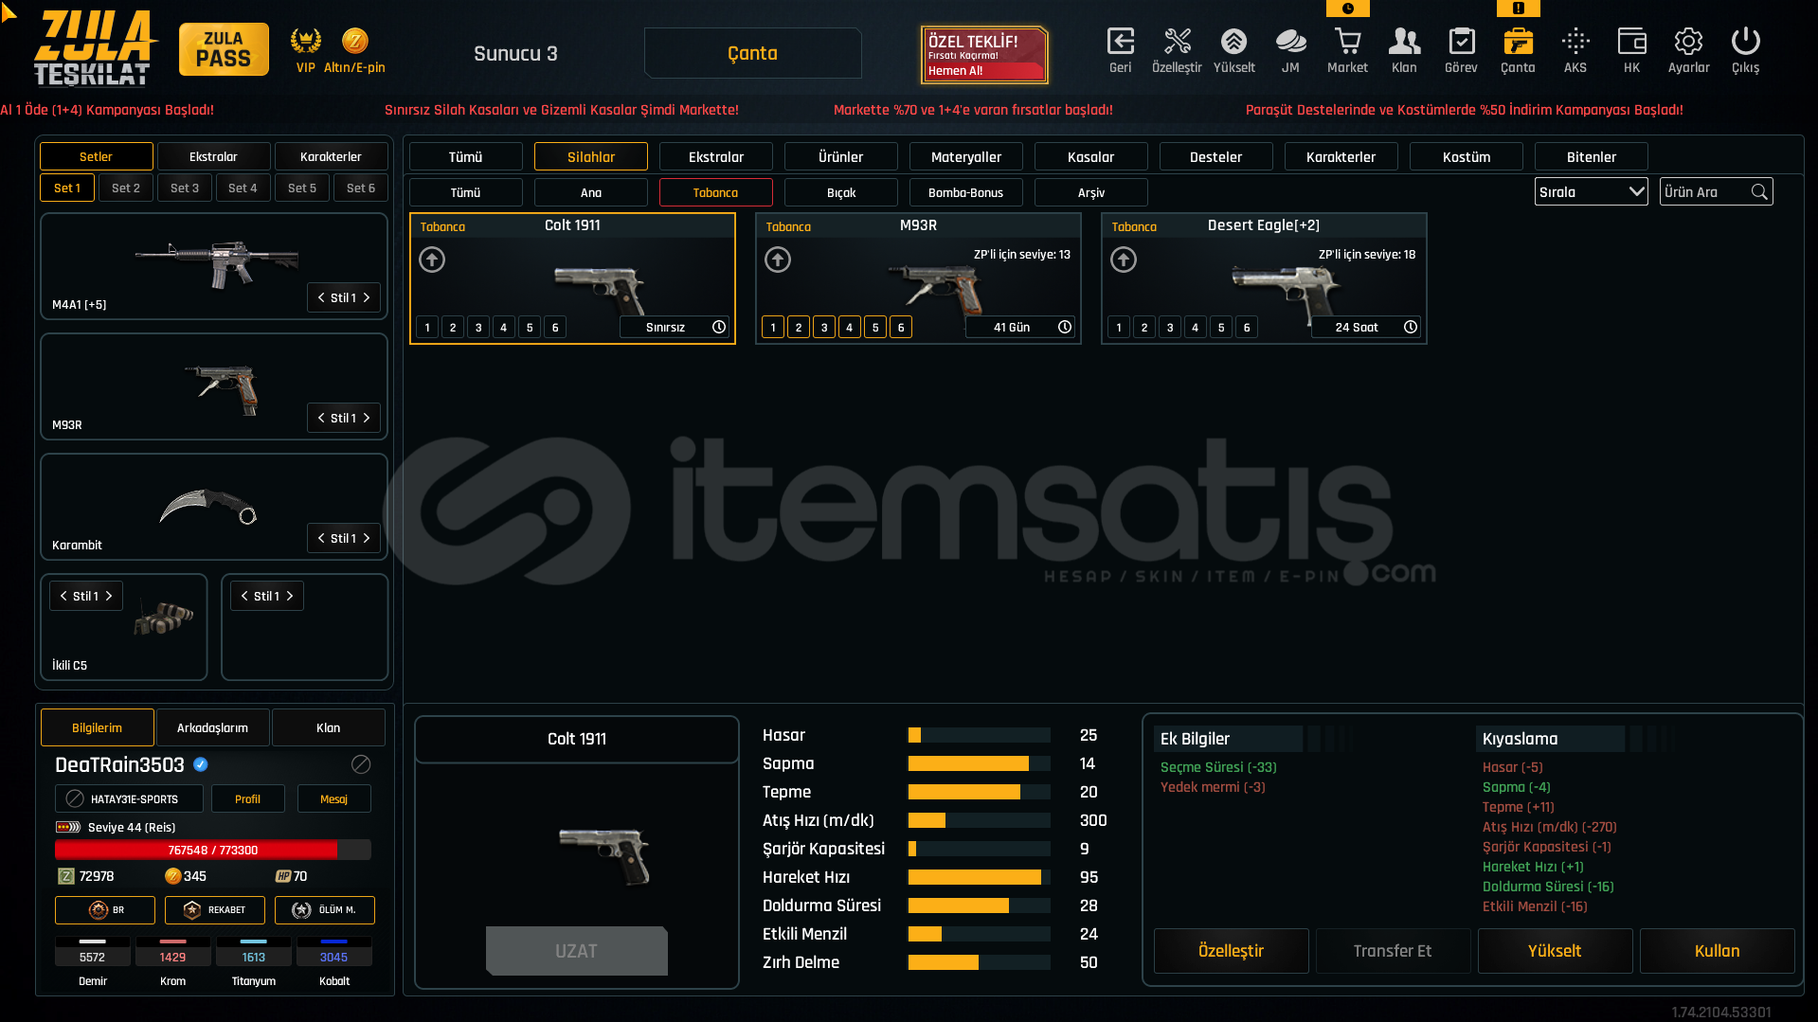Click the Ürün Ara search field
Screen dimensions: 1818x1022
1717,192
